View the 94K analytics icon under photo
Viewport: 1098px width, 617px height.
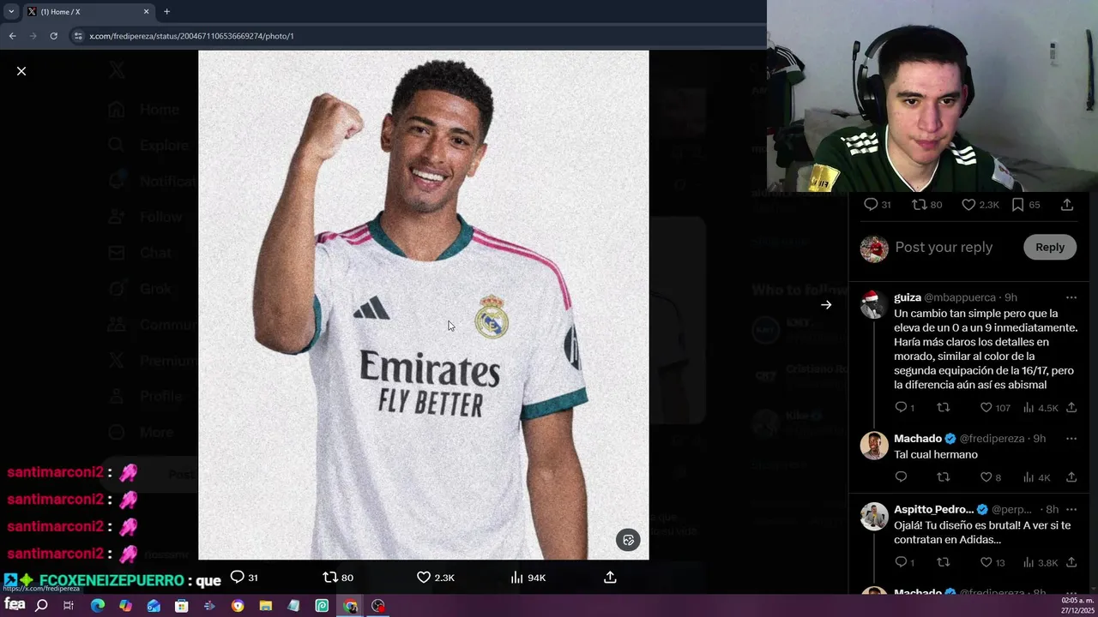(528, 578)
